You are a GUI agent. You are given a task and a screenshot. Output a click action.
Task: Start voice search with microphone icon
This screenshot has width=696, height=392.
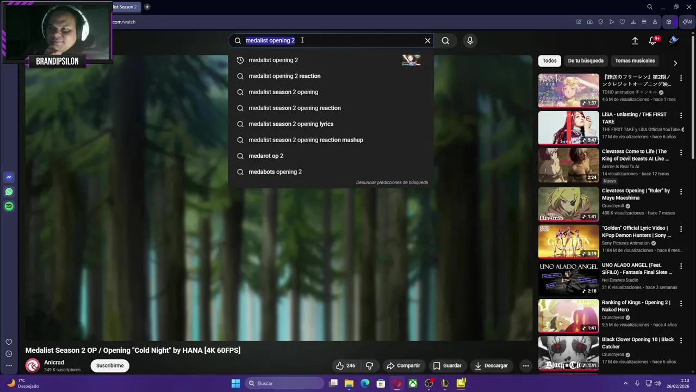pyautogui.click(x=470, y=40)
